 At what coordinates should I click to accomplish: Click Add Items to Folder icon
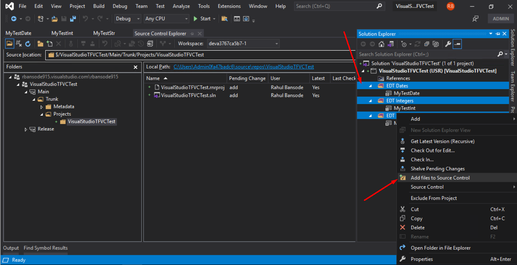(49, 43)
